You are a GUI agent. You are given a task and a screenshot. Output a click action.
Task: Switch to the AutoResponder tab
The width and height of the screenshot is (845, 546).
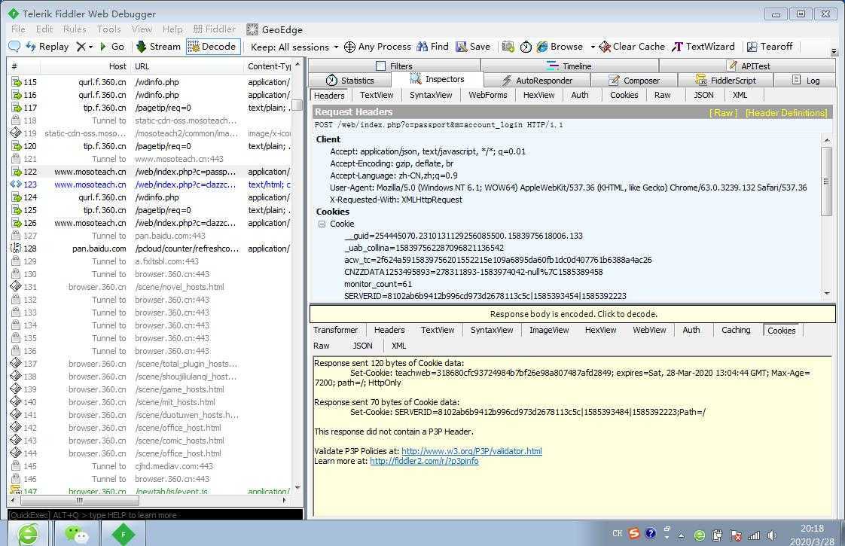(537, 81)
